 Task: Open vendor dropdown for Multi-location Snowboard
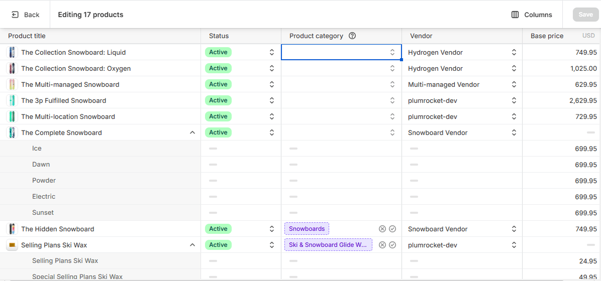click(x=514, y=116)
